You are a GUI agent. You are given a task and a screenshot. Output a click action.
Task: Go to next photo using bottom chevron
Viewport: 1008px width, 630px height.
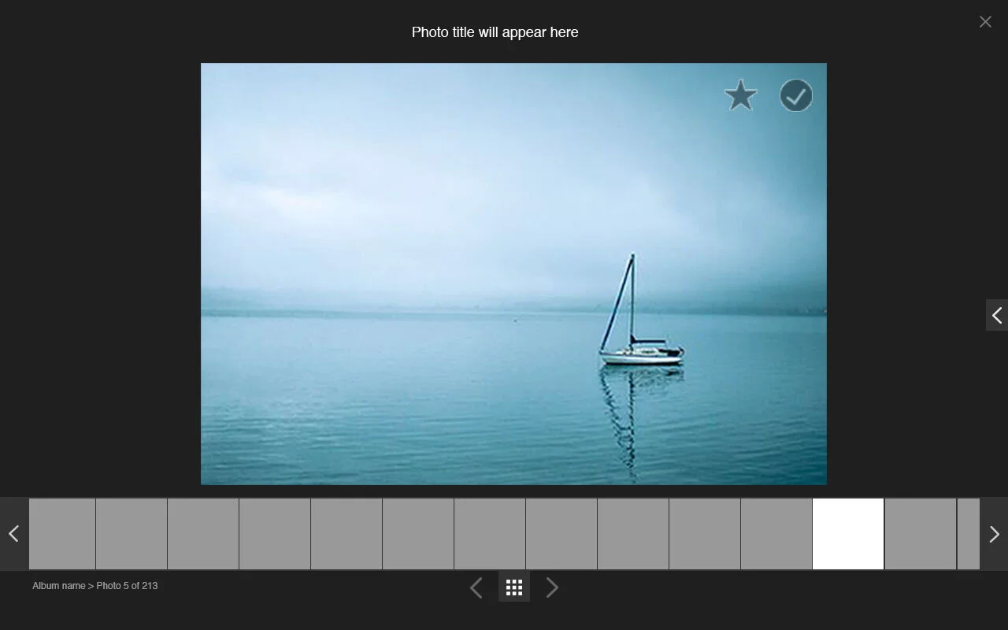pyautogui.click(x=552, y=587)
